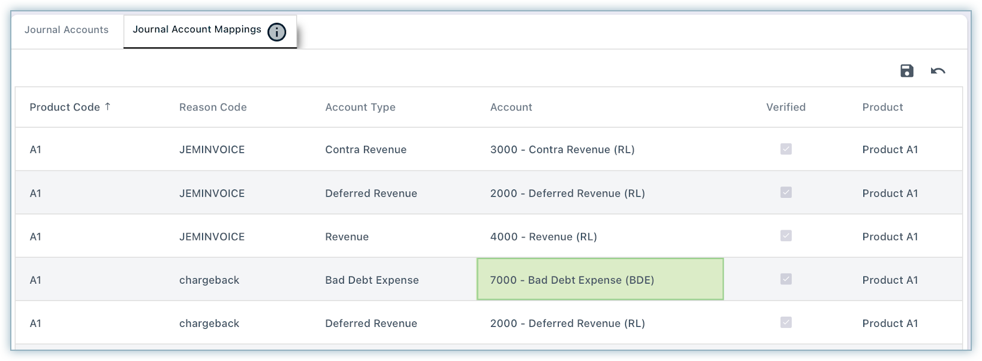Click the undo arrow icon
The image size is (982, 361).
click(938, 71)
